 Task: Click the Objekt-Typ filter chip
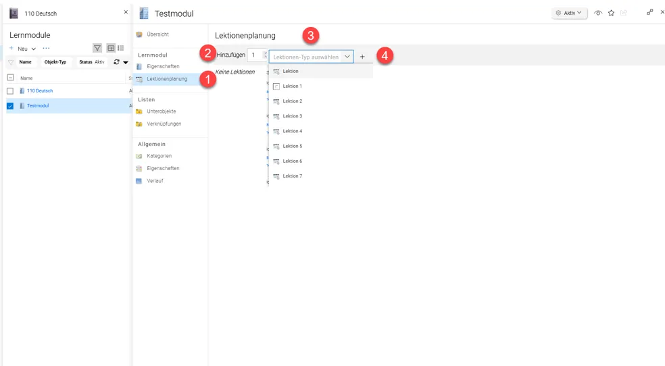tap(55, 62)
